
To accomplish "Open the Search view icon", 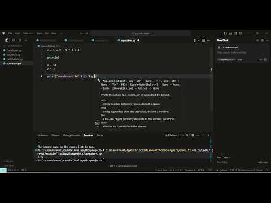I will tap(14, 40).
